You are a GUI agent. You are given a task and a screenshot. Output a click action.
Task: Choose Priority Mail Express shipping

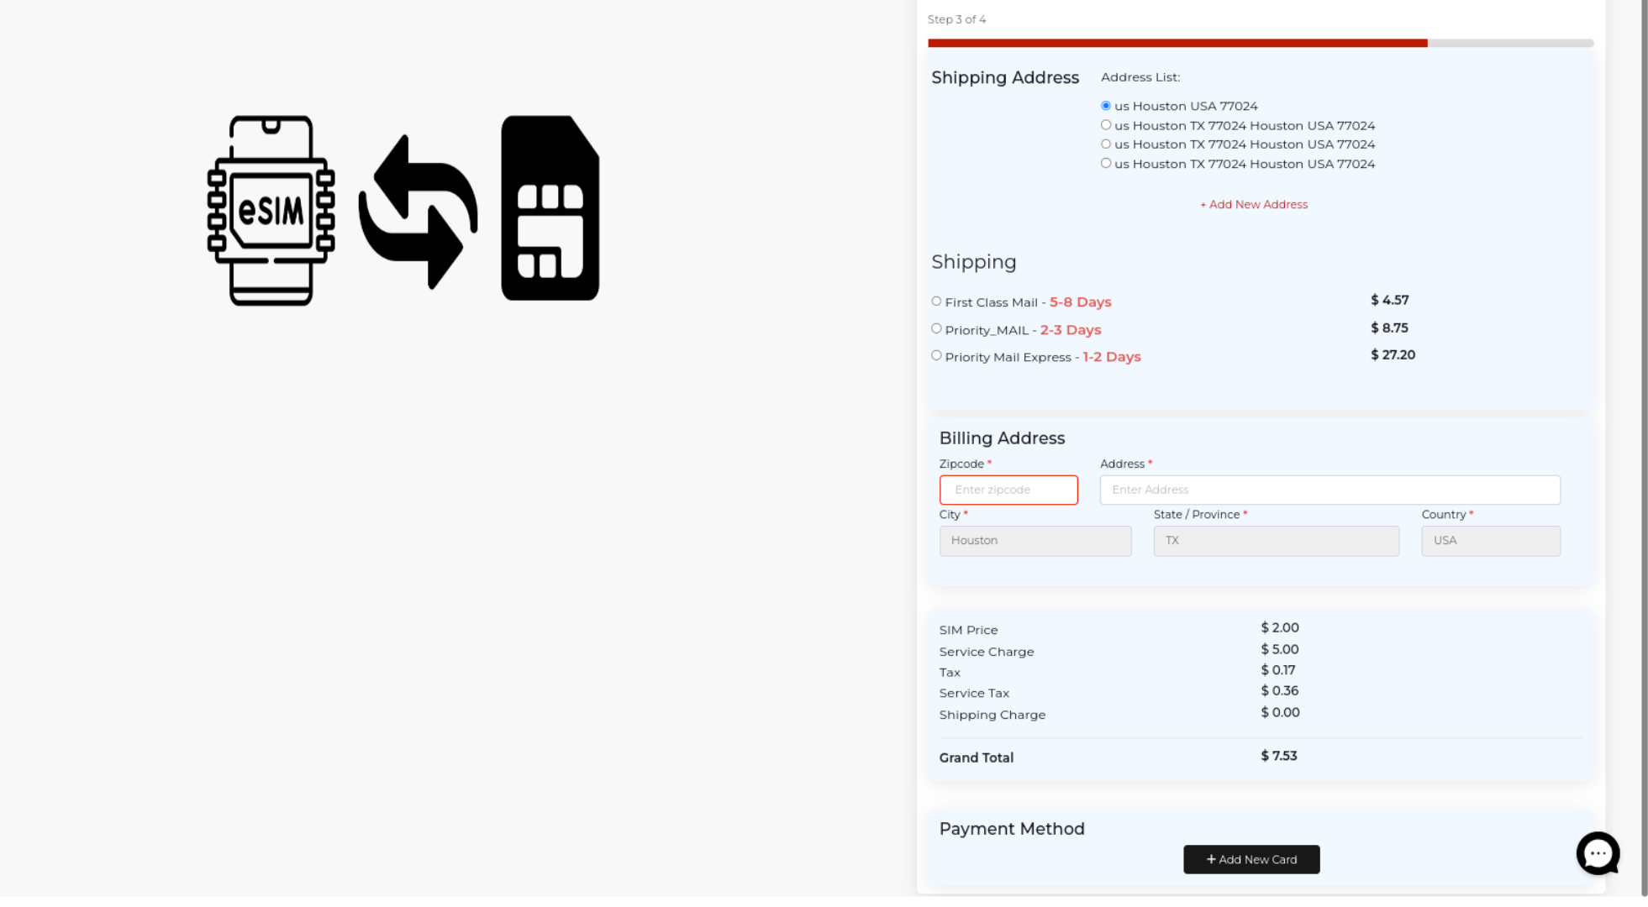click(x=936, y=355)
